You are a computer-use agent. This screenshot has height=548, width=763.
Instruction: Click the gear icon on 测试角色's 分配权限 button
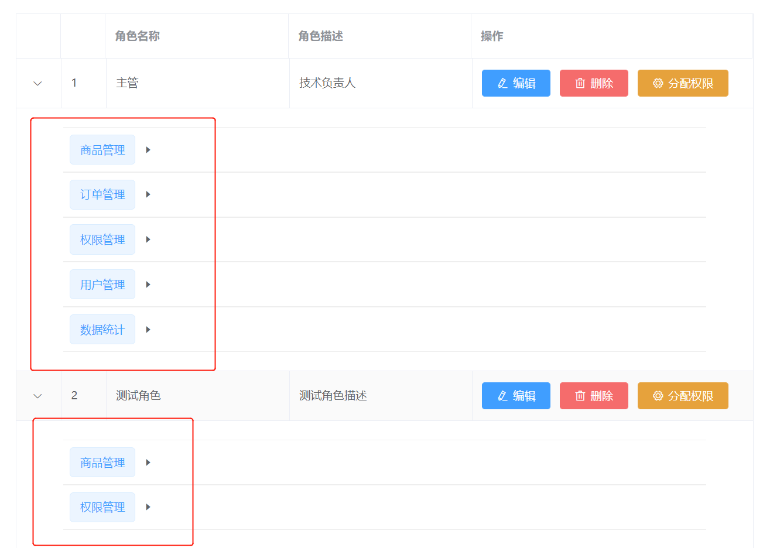coord(657,395)
